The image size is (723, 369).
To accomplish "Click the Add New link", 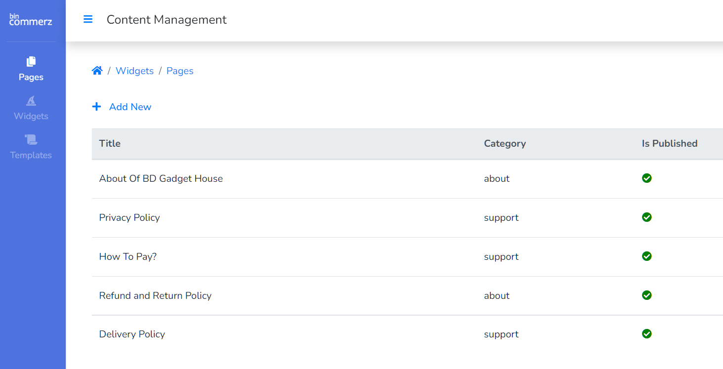I will 130,107.
